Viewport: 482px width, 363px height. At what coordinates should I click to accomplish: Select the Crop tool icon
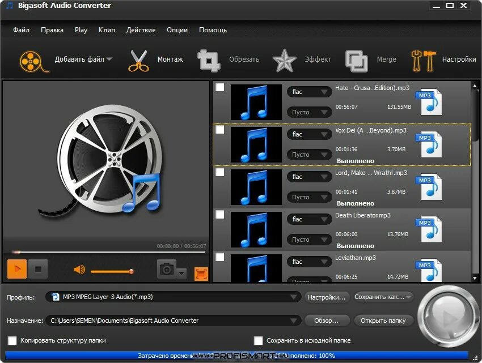tap(209, 61)
